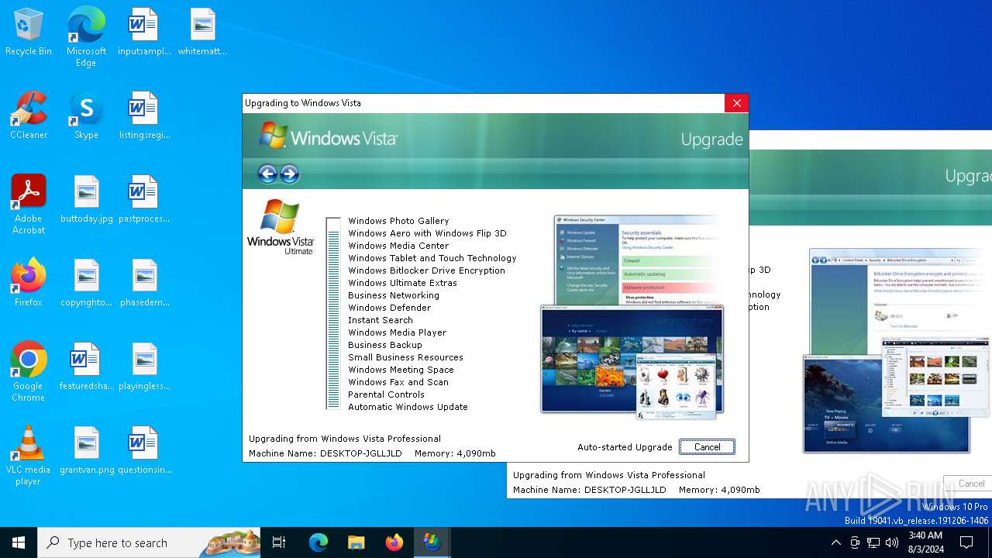Show hidden system tray icons
This screenshot has height=558, width=992.
click(x=835, y=542)
